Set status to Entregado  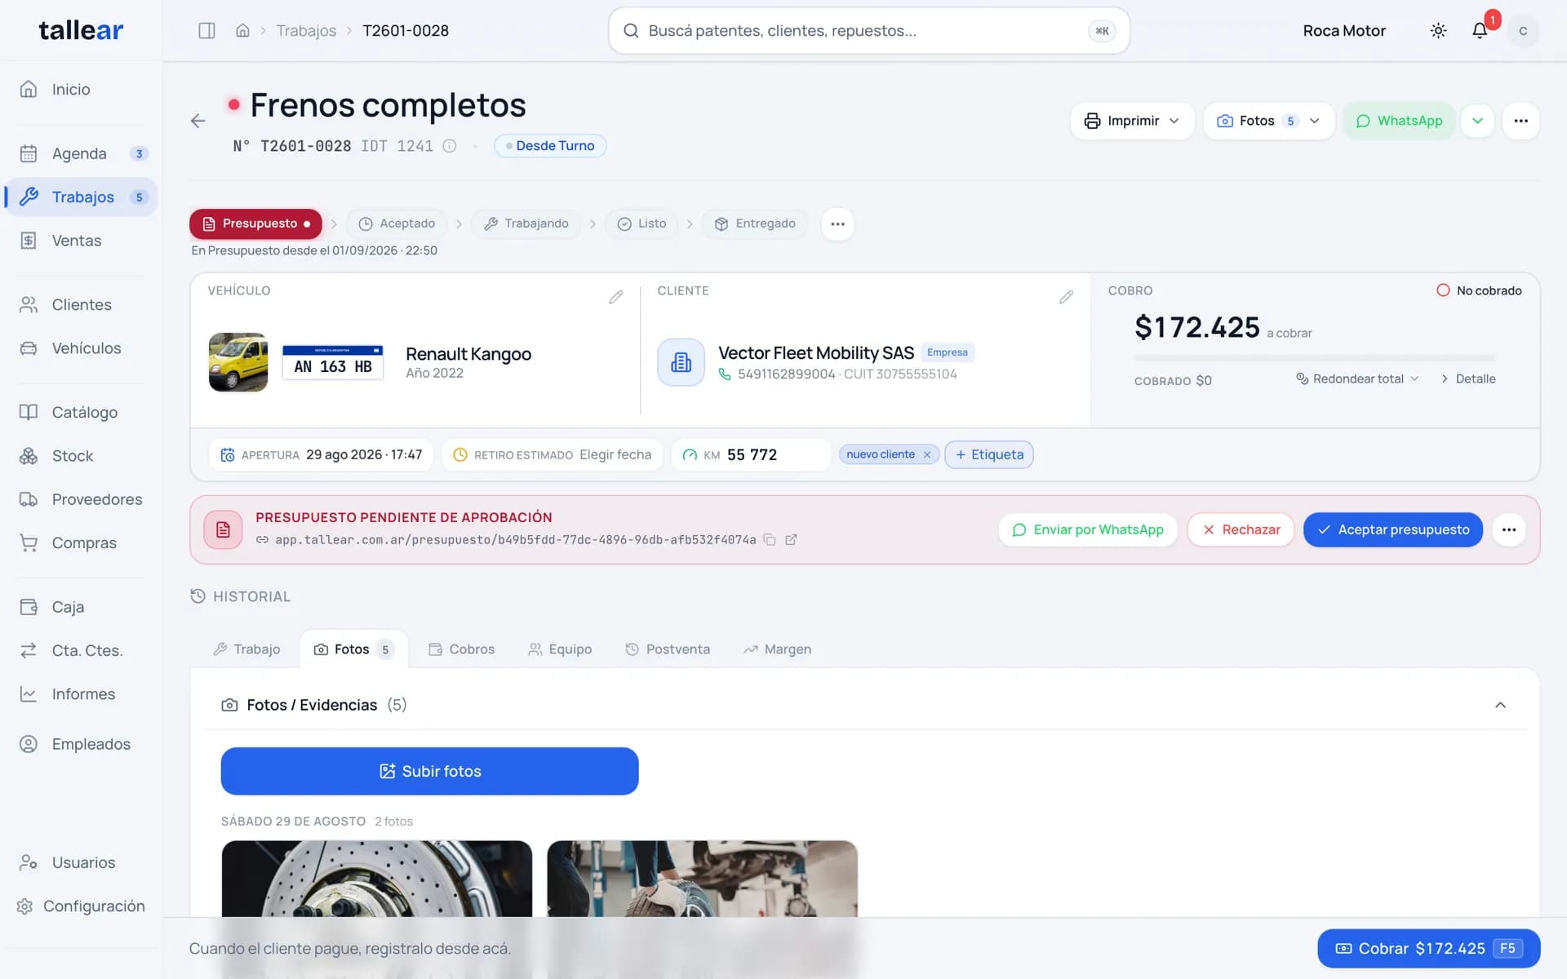coord(755,224)
